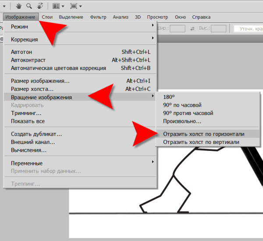The height and width of the screenshot is (241, 263).
Task: Open the Анализ menu
Action: coord(121,17)
